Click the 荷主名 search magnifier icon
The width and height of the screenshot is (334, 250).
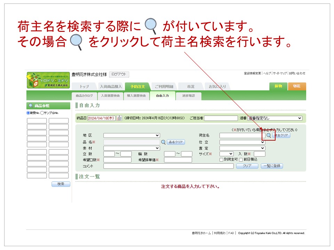pos(269,135)
